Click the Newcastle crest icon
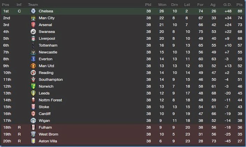This screenshot has width=246, height=147. pos(33,52)
